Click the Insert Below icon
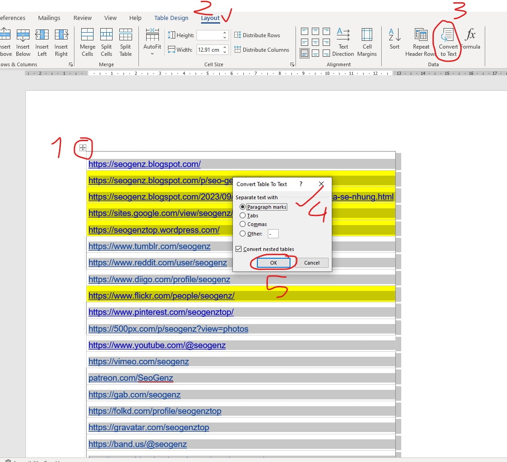The width and height of the screenshot is (507, 462). coord(23,42)
